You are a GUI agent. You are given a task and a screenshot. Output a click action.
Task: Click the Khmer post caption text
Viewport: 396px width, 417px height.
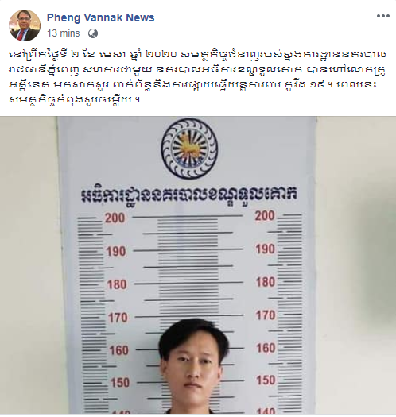click(197, 77)
